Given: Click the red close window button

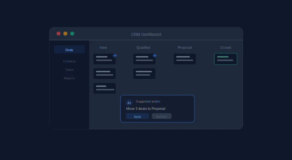Looking at the screenshot, I should coord(58,33).
